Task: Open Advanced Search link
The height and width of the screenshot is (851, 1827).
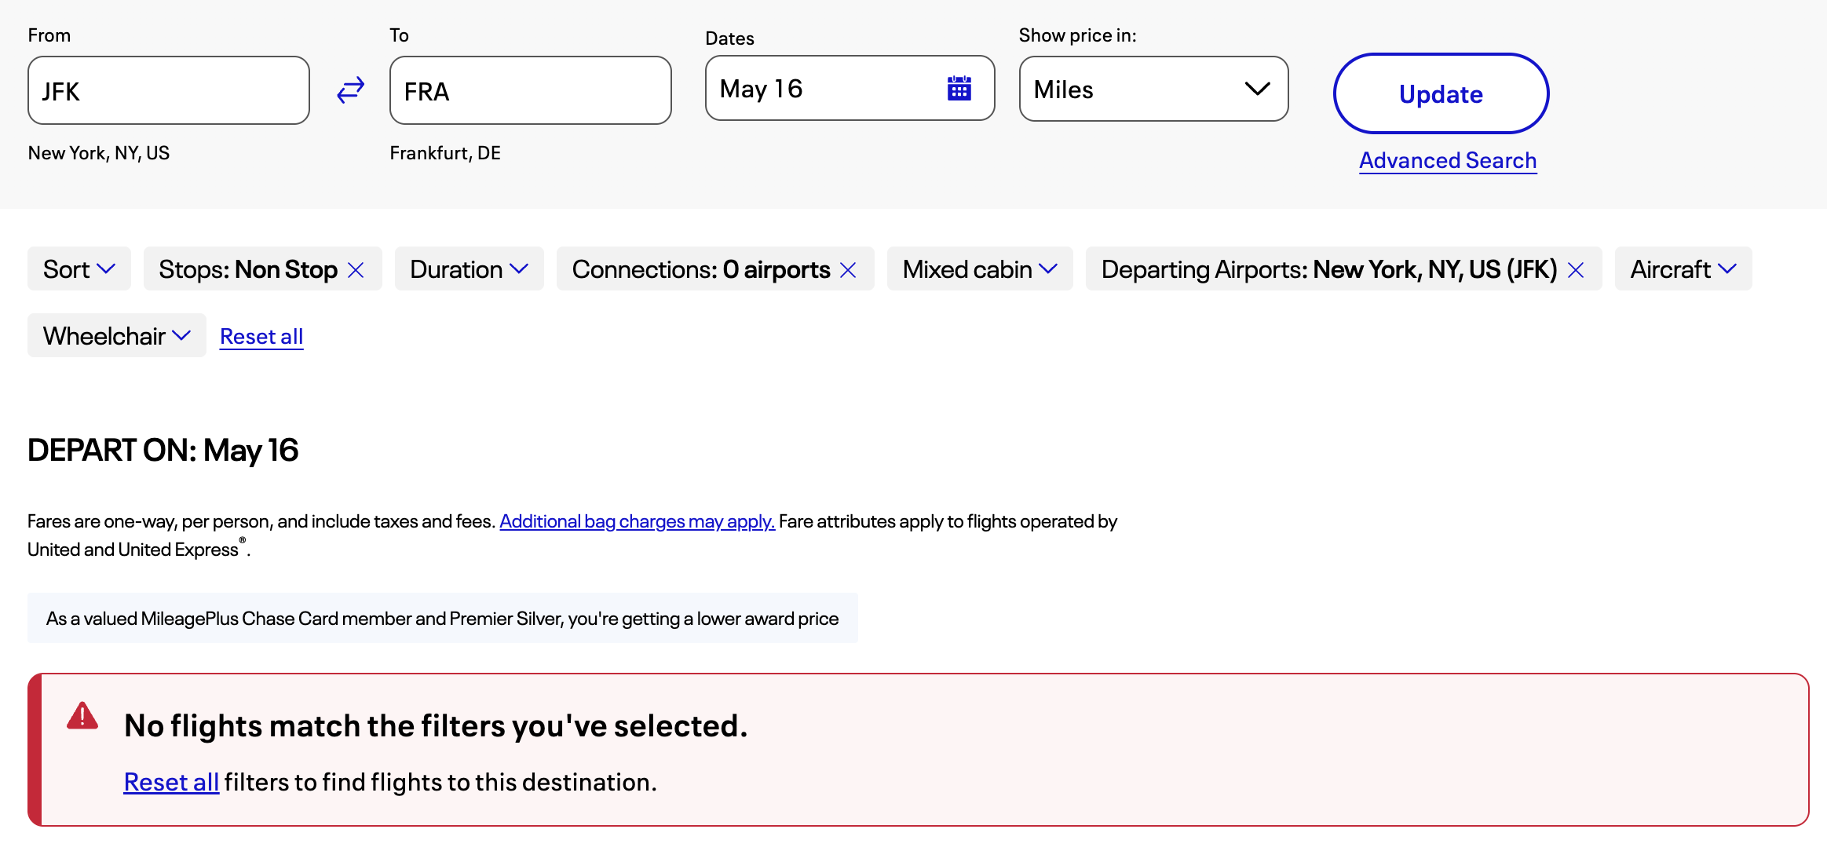Action: click(1448, 160)
